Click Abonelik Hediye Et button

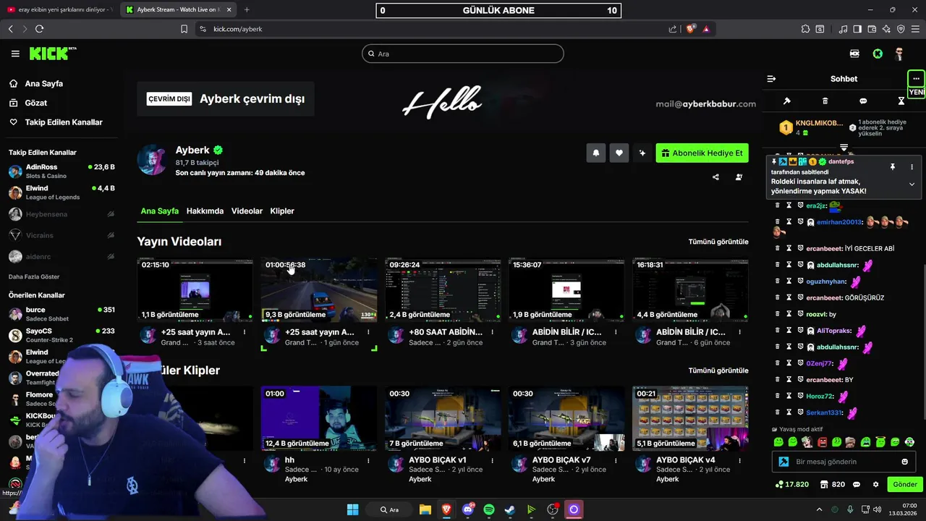click(702, 153)
